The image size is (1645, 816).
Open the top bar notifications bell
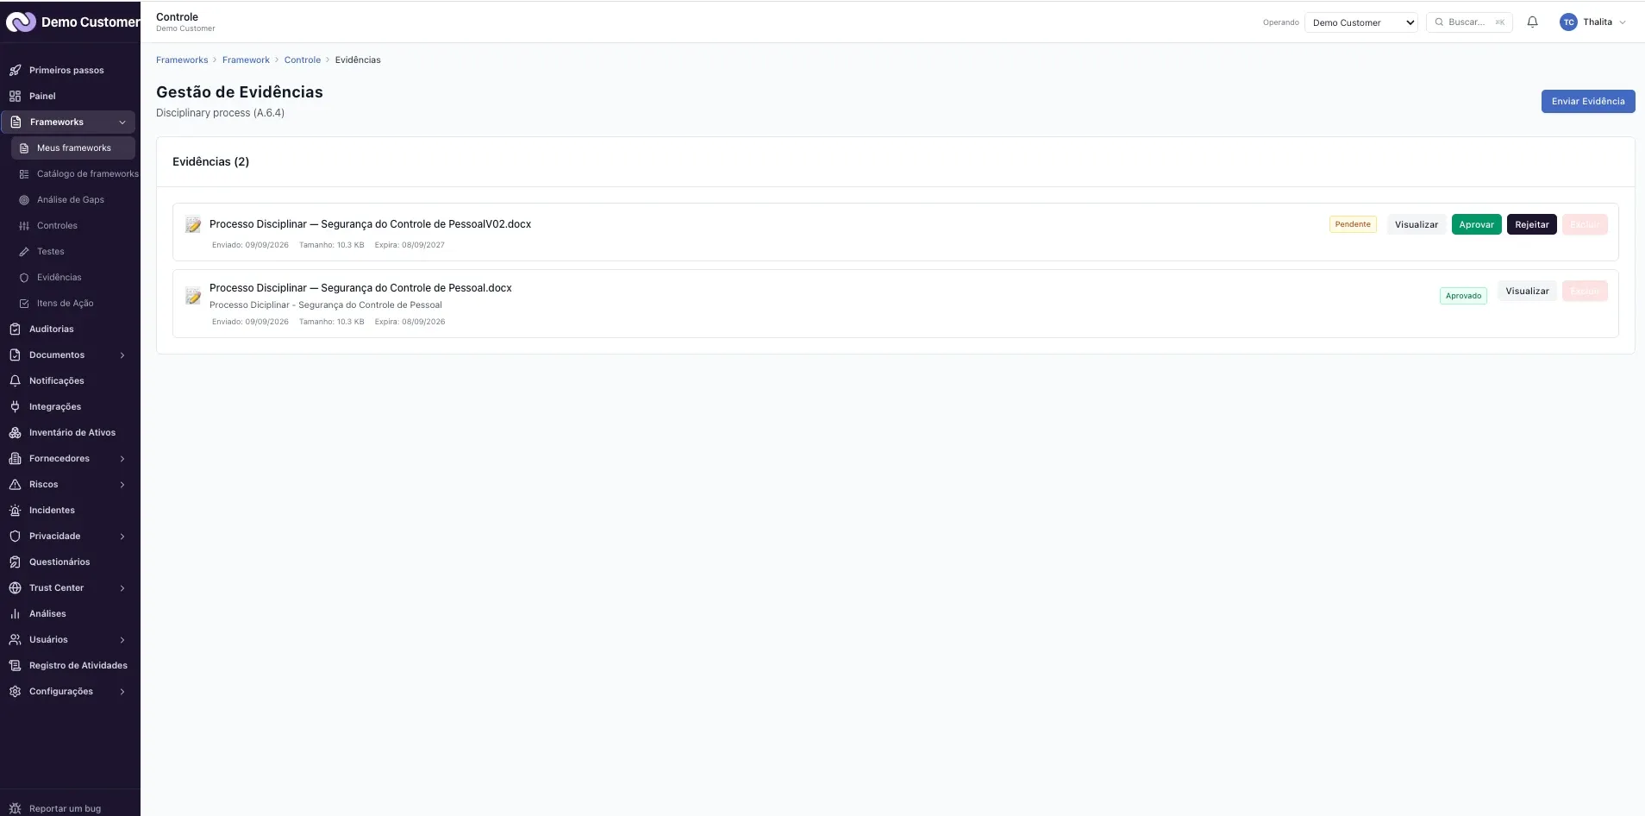1532,22
